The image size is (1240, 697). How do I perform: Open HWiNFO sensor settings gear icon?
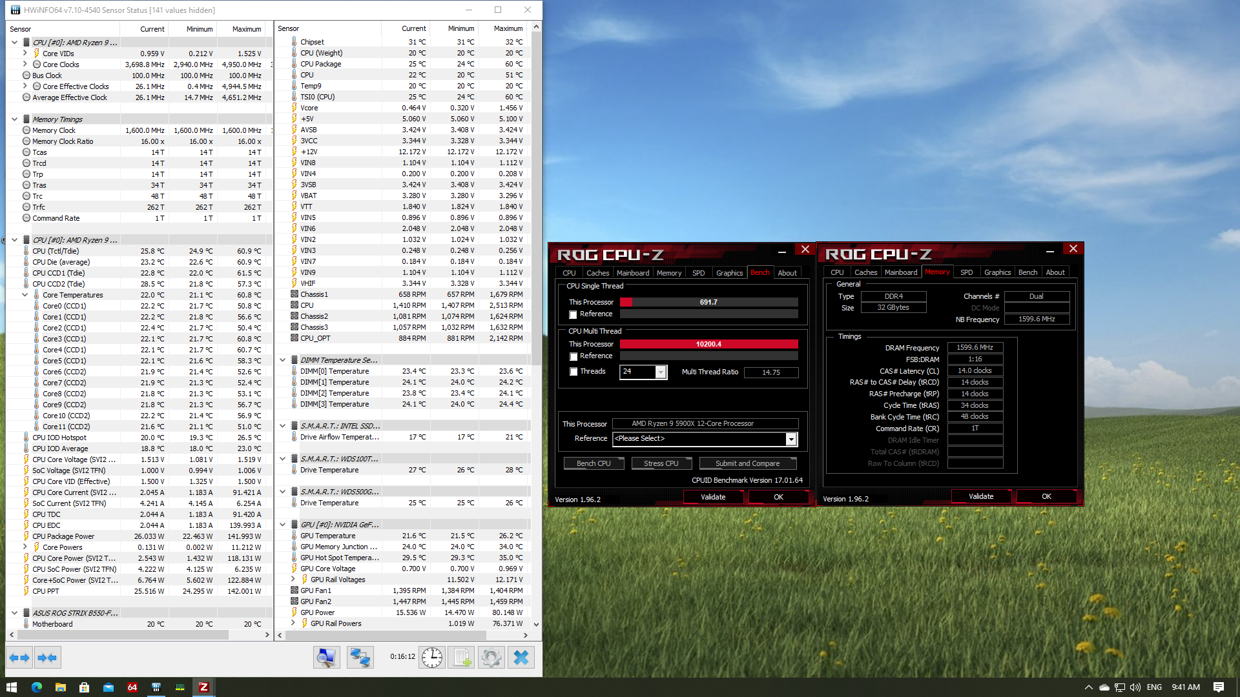click(x=491, y=658)
